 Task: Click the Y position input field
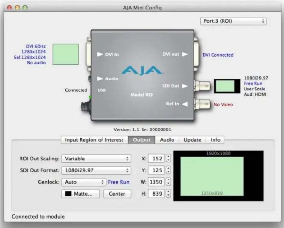pyautogui.click(x=156, y=170)
